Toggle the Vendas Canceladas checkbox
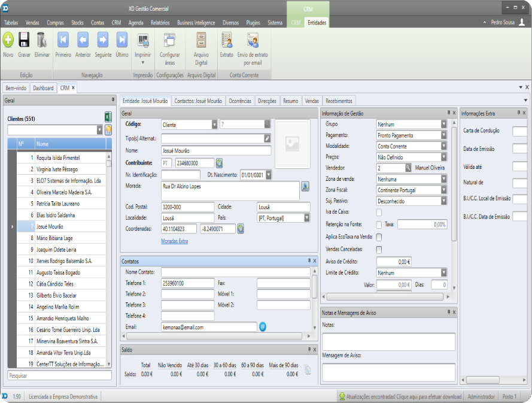This screenshot has height=403, width=532. point(379,249)
